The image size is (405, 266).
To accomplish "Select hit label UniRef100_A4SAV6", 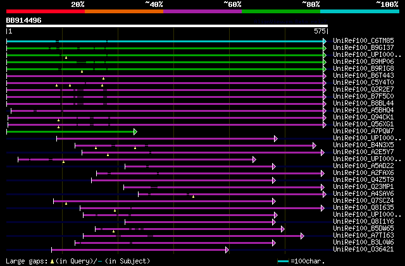I will pyautogui.click(x=363, y=193).
